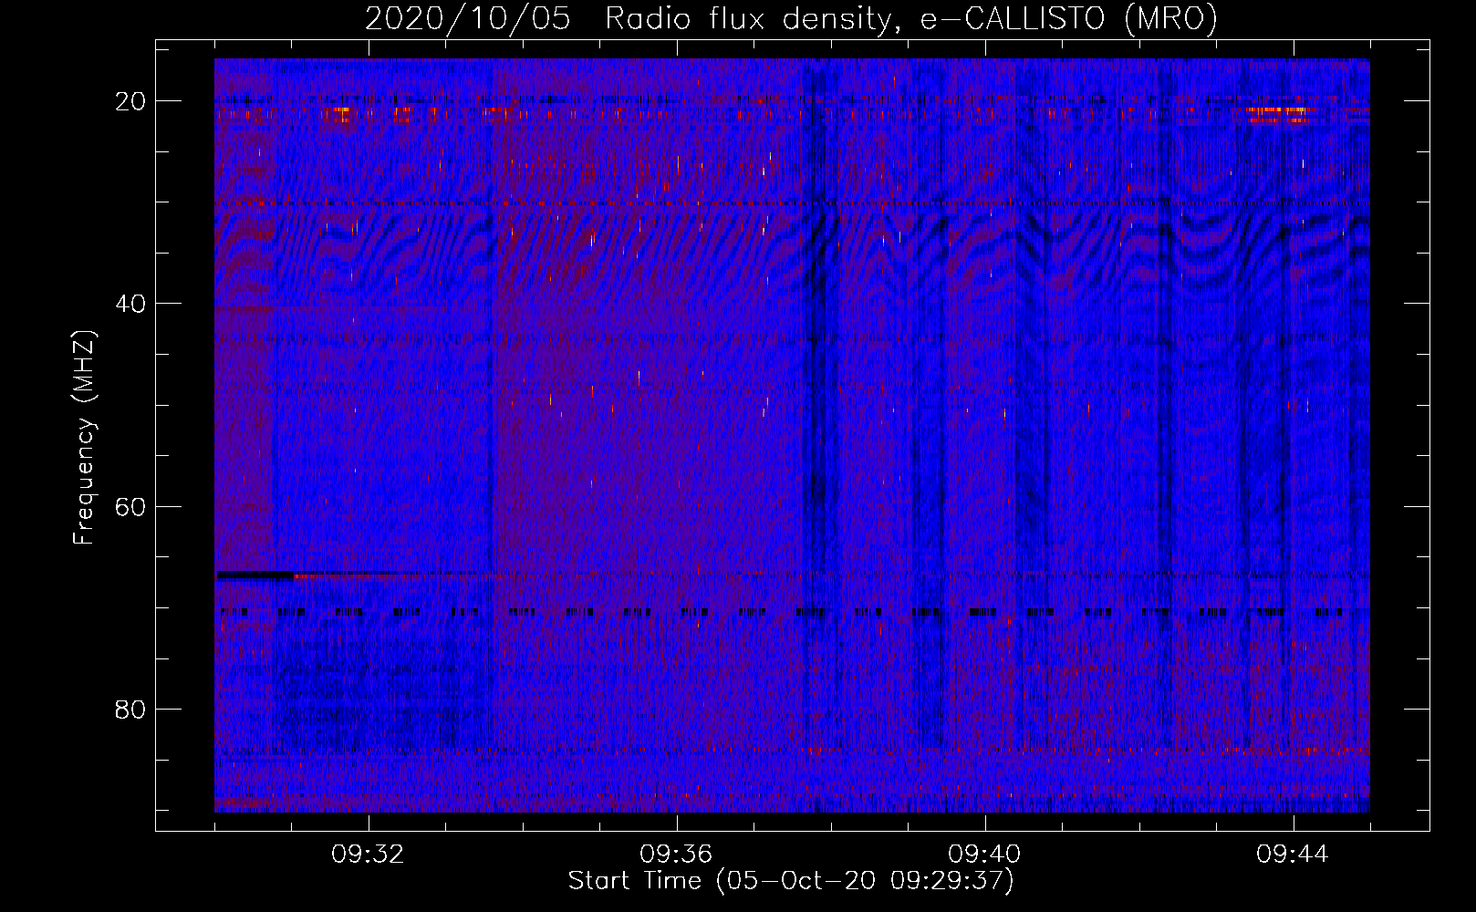Click the 80 frequency tick label
Image resolution: width=1476 pixels, height=912 pixels.
coord(131,710)
